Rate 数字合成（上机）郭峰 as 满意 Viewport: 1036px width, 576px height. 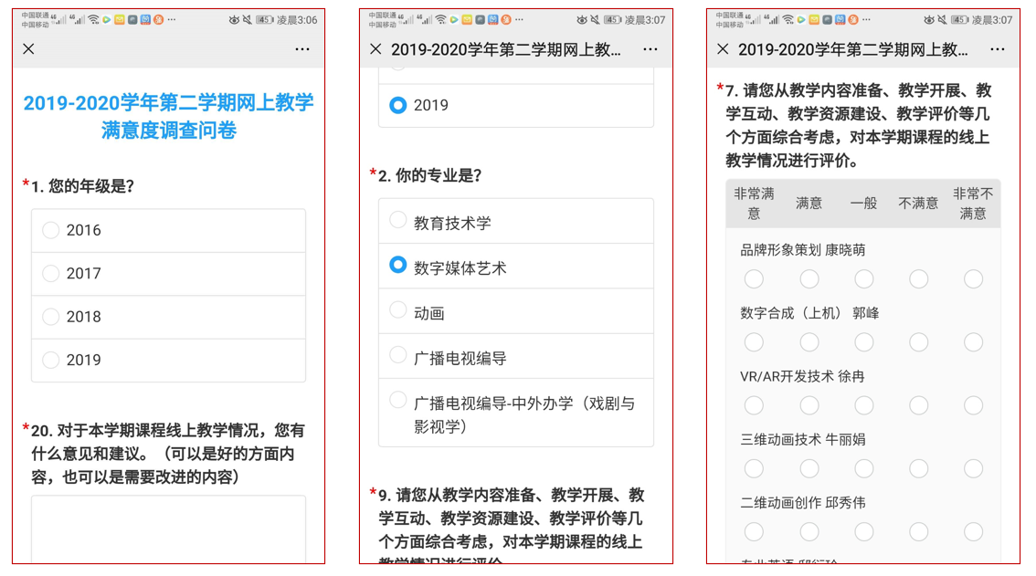pos(809,342)
